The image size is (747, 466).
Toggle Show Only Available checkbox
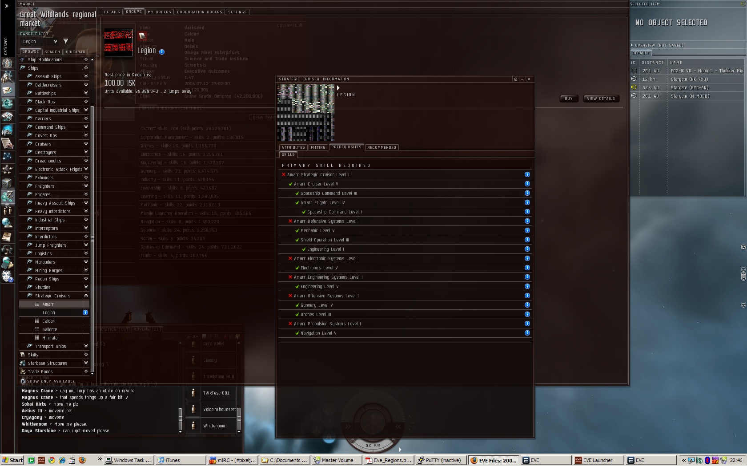coord(23,381)
